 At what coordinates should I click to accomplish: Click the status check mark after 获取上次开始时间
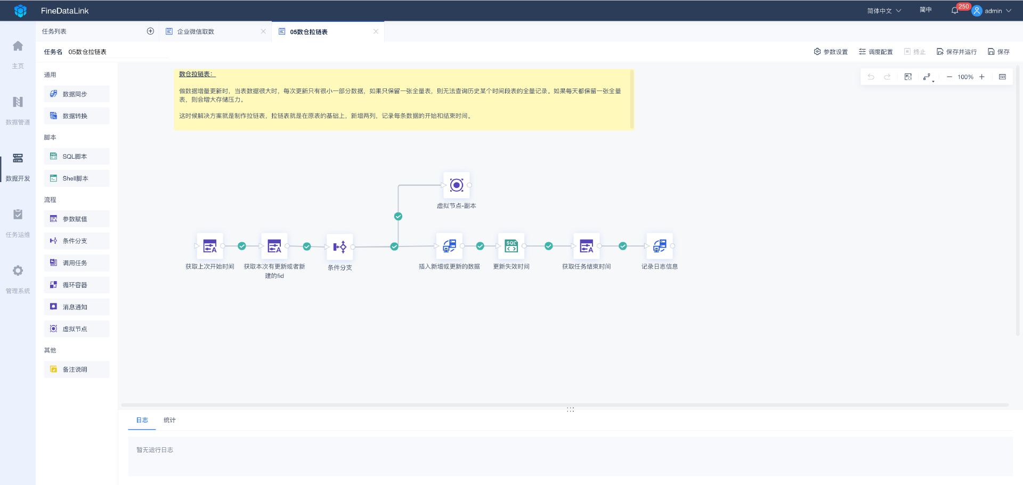(x=242, y=246)
